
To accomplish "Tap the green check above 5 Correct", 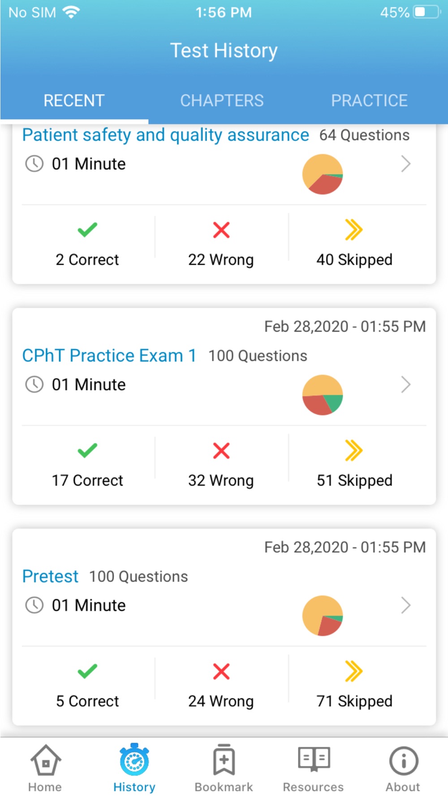I will click(87, 671).
